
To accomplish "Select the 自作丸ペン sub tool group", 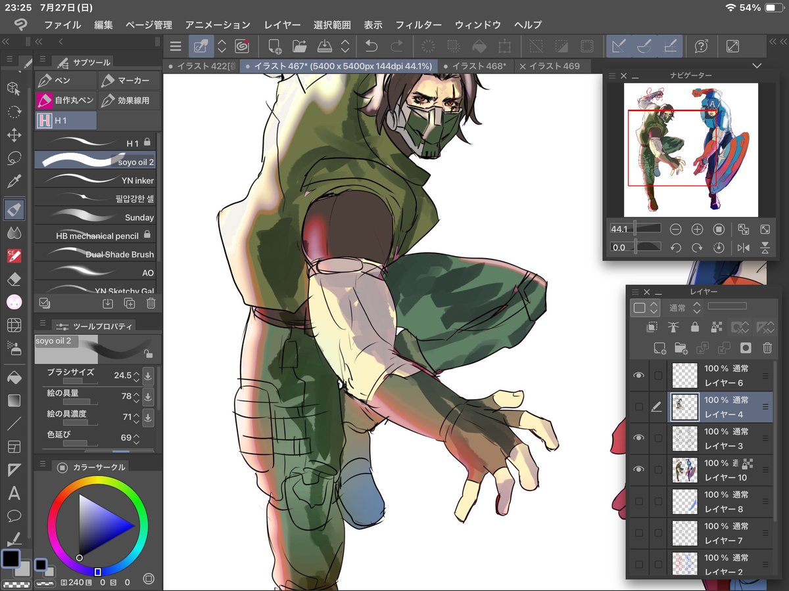I will [x=66, y=100].
